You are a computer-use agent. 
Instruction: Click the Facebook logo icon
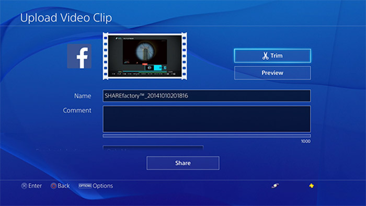79,56
